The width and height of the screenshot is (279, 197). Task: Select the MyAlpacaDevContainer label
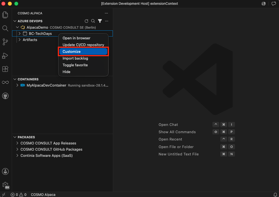pyautogui.click(x=46, y=85)
